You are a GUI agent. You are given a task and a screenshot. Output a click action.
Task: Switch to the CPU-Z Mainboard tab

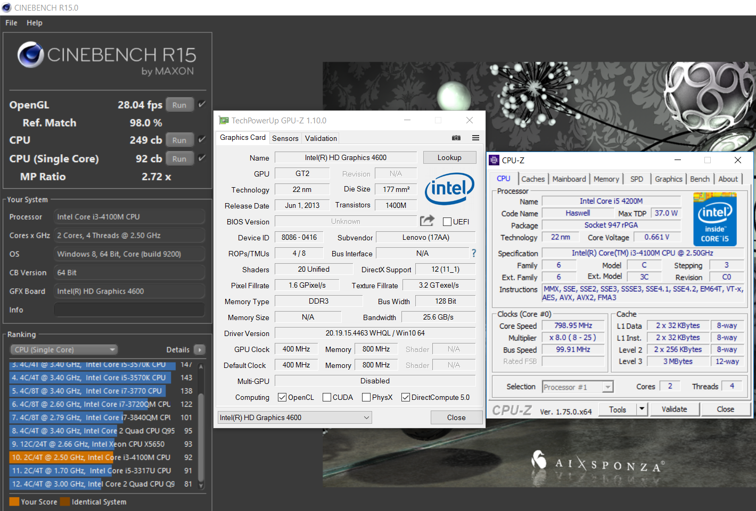click(x=569, y=179)
